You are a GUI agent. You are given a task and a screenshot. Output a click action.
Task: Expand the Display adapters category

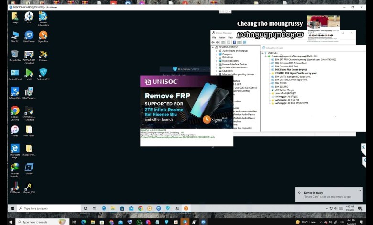coord(217,61)
